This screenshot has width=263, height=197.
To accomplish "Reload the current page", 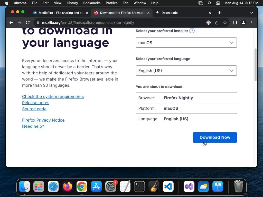I will 28,23.
